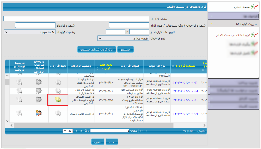
Task: Click the home page logo icon in sidebar
Action: point(254,7)
